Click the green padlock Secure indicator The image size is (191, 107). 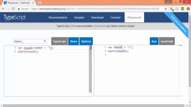(x=23, y=9)
